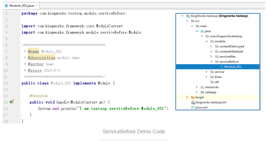
Task: Select Module_001 in the project tree
Action: point(218,67)
